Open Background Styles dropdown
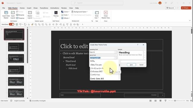The height and width of the screenshot is (108, 193). coord(80,12)
